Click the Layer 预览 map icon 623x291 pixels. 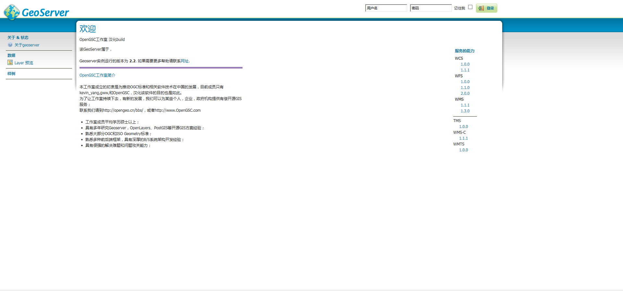pyautogui.click(x=10, y=62)
